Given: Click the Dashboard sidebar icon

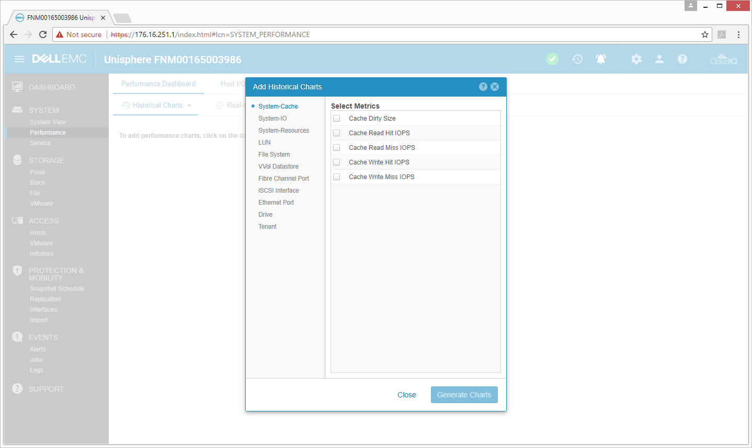Looking at the screenshot, I should pos(17,87).
